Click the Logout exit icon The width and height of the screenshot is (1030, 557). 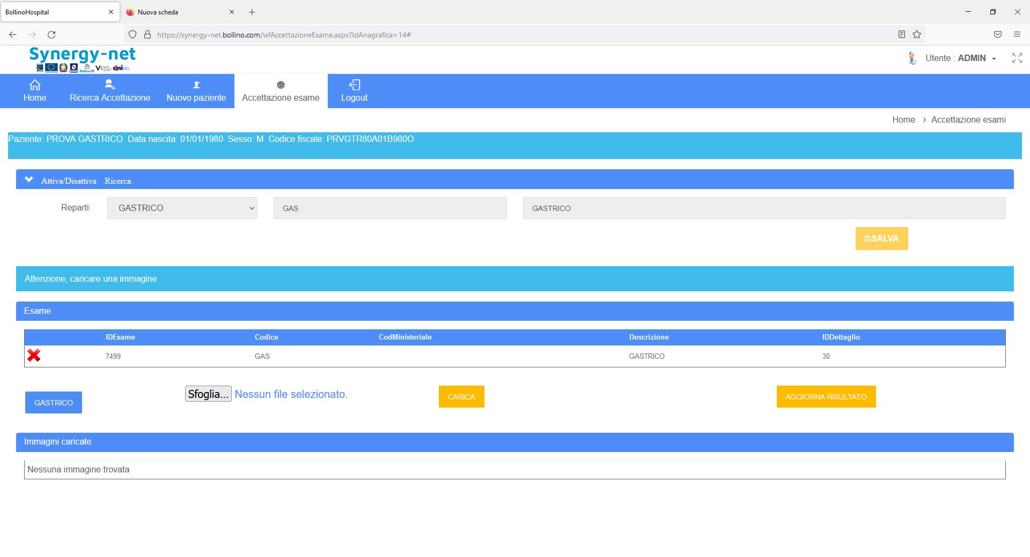[x=354, y=85]
